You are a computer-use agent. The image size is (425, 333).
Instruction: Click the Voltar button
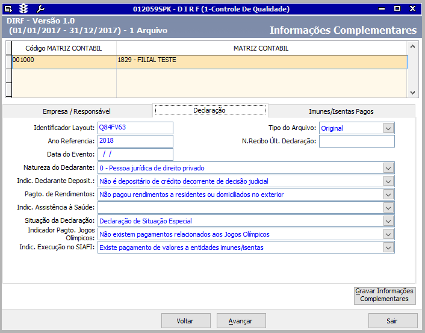185,321
